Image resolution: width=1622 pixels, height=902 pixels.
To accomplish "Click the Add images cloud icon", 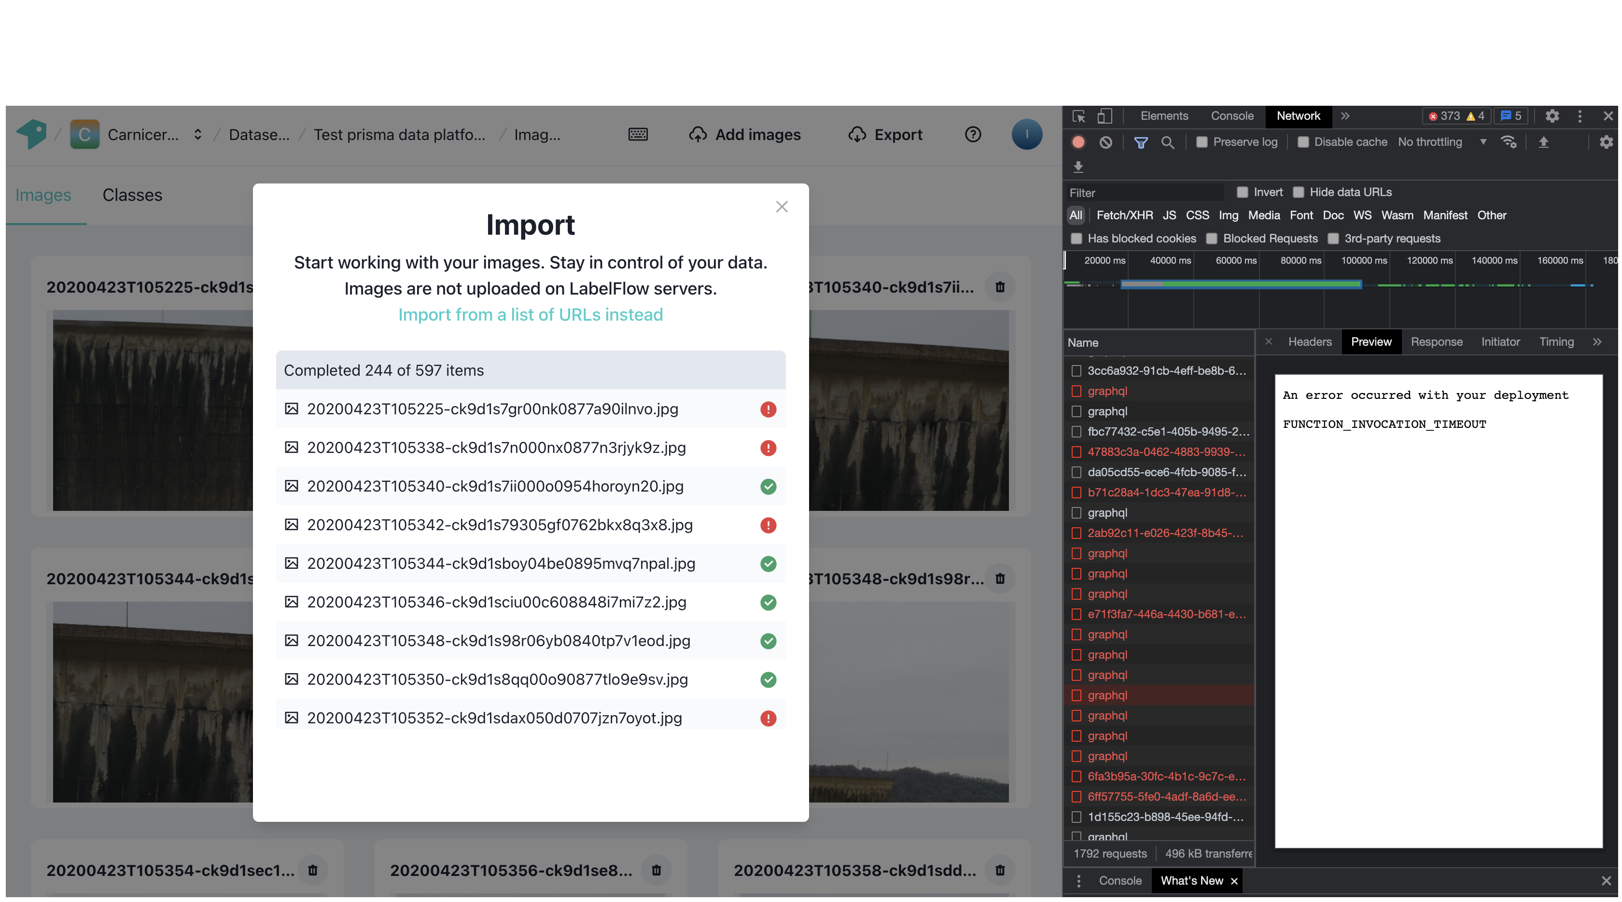I will [x=698, y=134].
